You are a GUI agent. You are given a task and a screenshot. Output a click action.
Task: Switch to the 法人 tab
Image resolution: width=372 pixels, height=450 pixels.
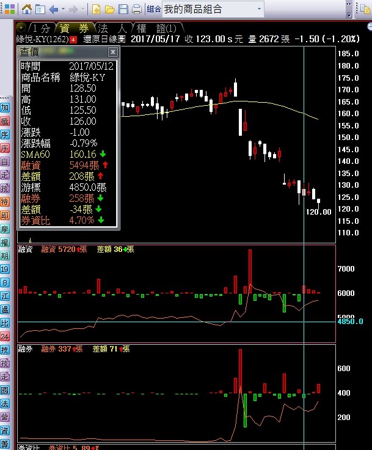[112, 28]
